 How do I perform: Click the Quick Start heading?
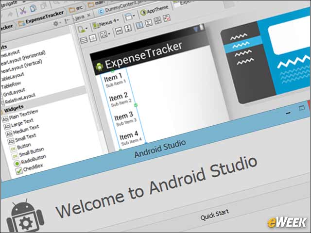pos(215,215)
